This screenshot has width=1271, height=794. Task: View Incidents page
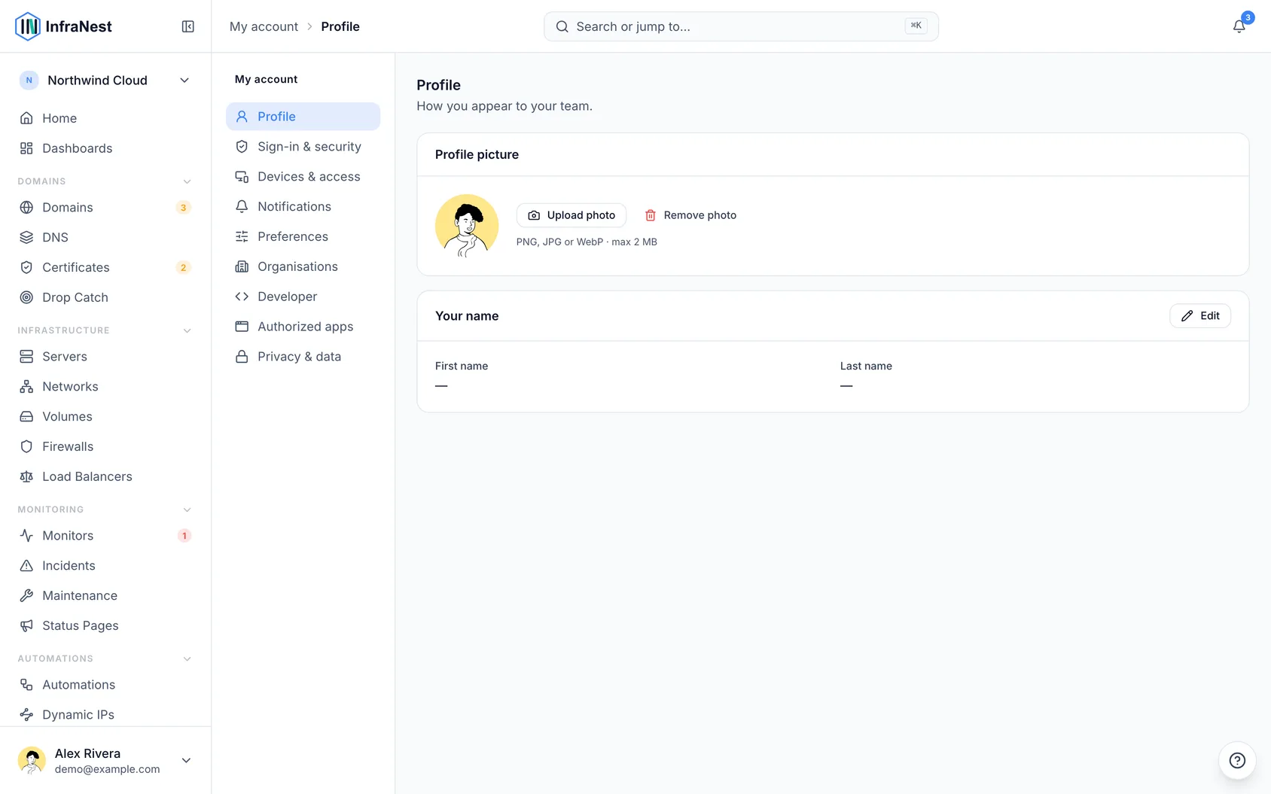105,566
